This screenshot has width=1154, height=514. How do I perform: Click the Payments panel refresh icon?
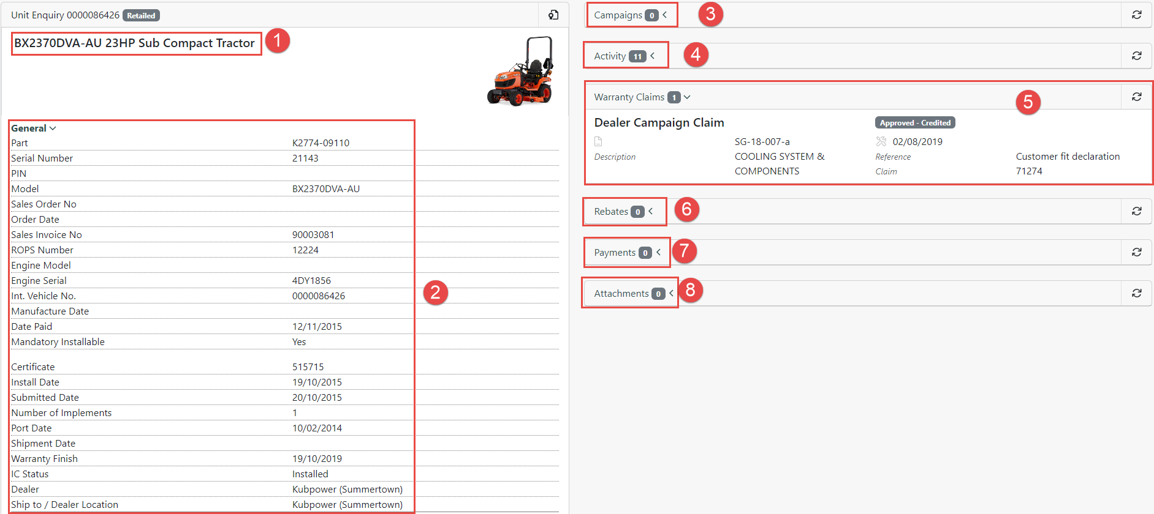click(x=1136, y=252)
